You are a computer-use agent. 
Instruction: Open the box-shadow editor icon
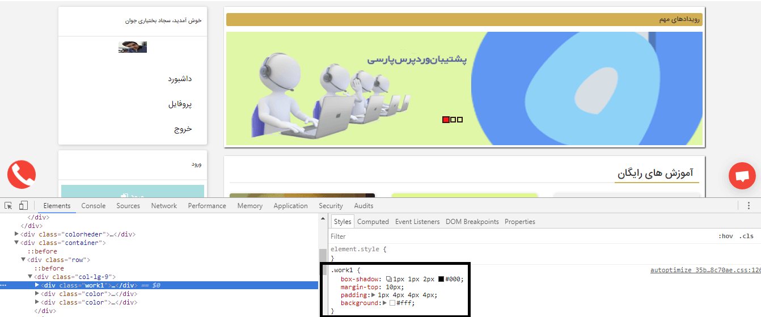point(389,279)
